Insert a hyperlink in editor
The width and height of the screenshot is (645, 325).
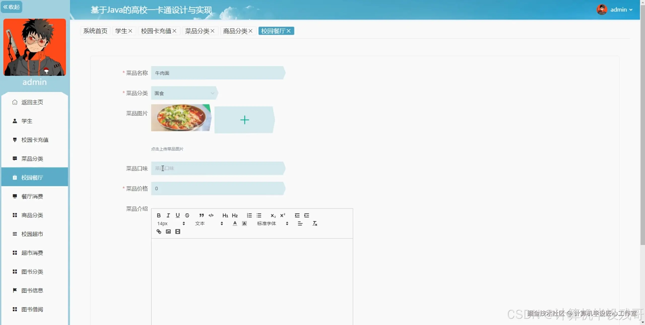[159, 232]
